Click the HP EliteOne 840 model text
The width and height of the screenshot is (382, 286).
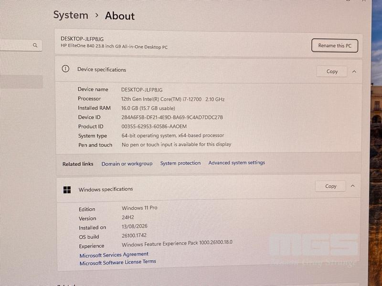click(114, 46)
